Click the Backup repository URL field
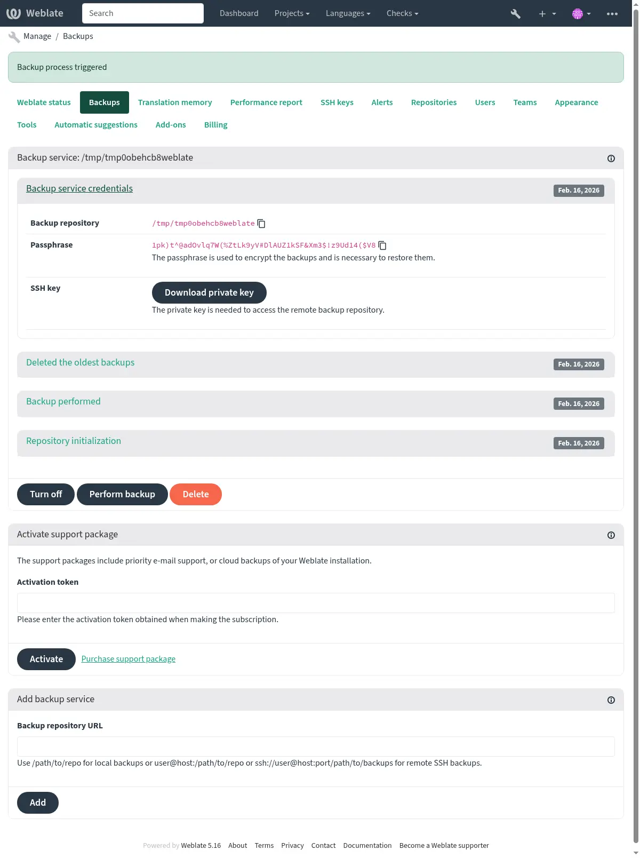The height and width of the screenshot is (858, 640). (316, 746)
